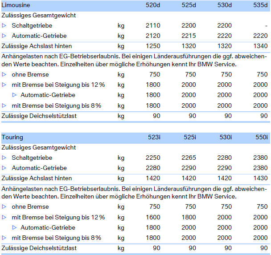The width and height of the screenshot is (271, 255).
Task: Select Touring Deichselstützlast value 90 under 550i
Action: pyautogui.click(x=264, y=248)
